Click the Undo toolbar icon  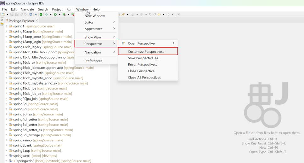pyautogui.click(x=21, y=15)
